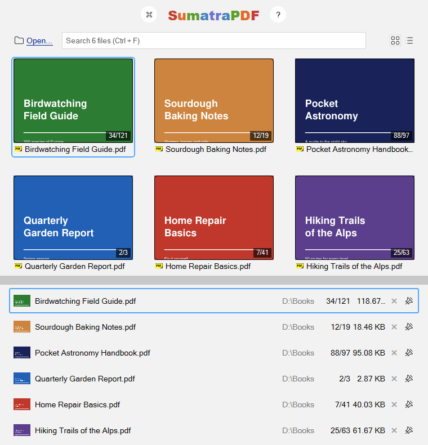This screenshot has width=428, height=445.
Task: Pin Home Repair Basics.pdf in the list
Action: point(409,404)
